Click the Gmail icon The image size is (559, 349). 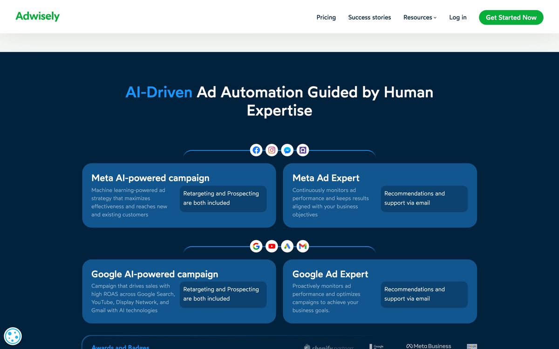click(x=303, y=246)
